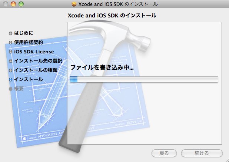Click the bullet next to 使用許諾契約
This screenshot has width=229, height=162.
[10, 43]
